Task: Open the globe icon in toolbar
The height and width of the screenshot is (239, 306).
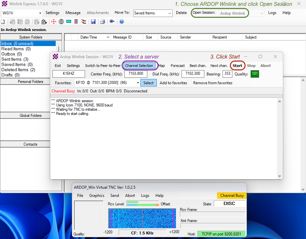Action: pos(61,22)
